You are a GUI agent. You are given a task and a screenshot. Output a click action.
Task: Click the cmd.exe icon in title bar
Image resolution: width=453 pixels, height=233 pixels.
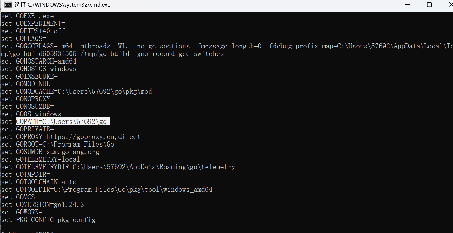[8, 5]
